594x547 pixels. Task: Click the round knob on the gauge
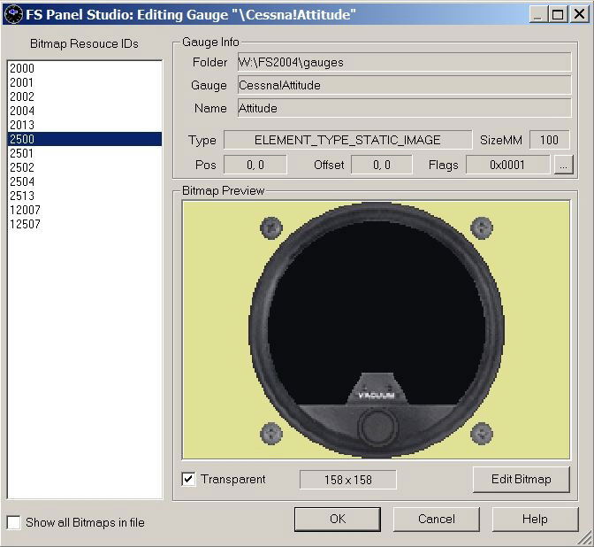click(x=377, y=427)
